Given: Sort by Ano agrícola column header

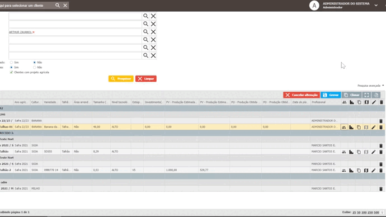Looking at the screenshot, I should pos(21,102).
